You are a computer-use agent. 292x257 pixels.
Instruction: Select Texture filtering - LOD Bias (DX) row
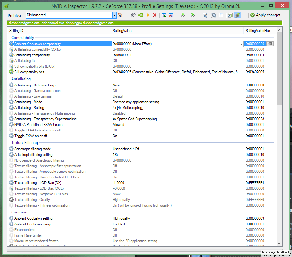141,183
